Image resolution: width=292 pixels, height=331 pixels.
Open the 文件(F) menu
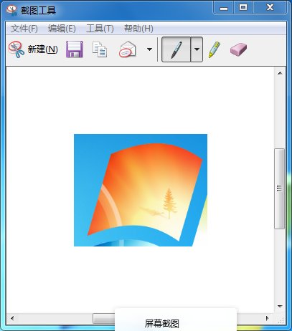pyautogui.click(x=24, y=29)
